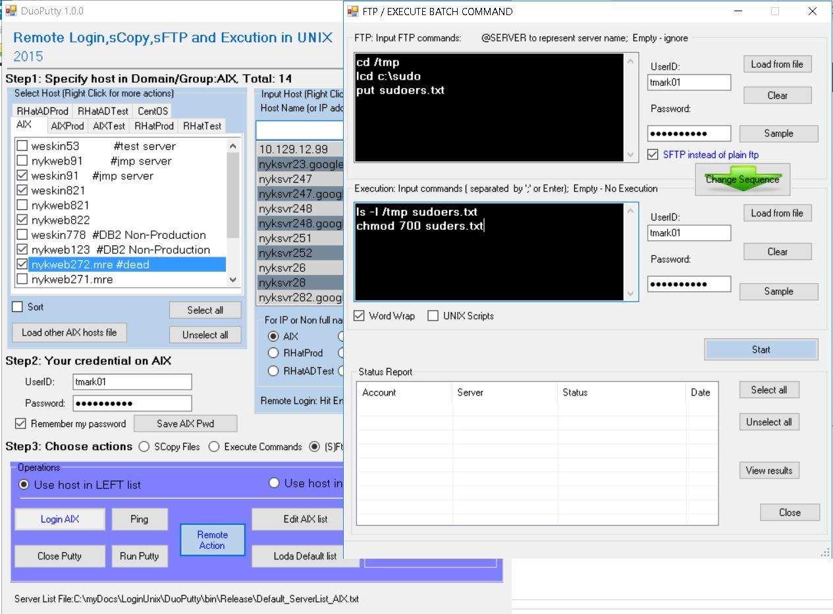Click Unselect all in Status Report

tap(768, 422)
